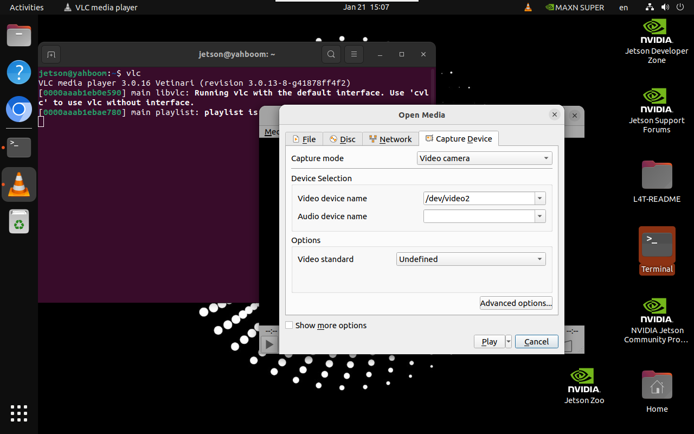694x434 pixels.
Task: Open Jetson Developer Zone desktop shortcut
Action: tap(657, 41)
